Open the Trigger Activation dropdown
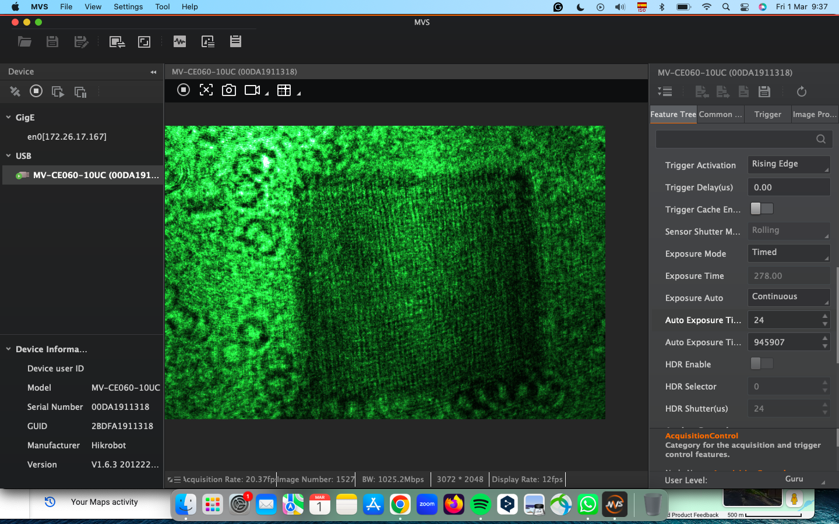Viewport: 839px width, 524px height. [789, 165]
